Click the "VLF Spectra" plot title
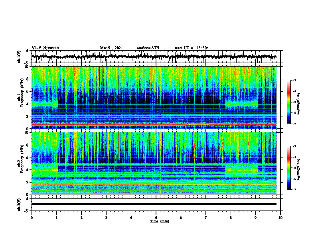Image resolution: width=316 pixels, height=244 pixels. (45, 48)
